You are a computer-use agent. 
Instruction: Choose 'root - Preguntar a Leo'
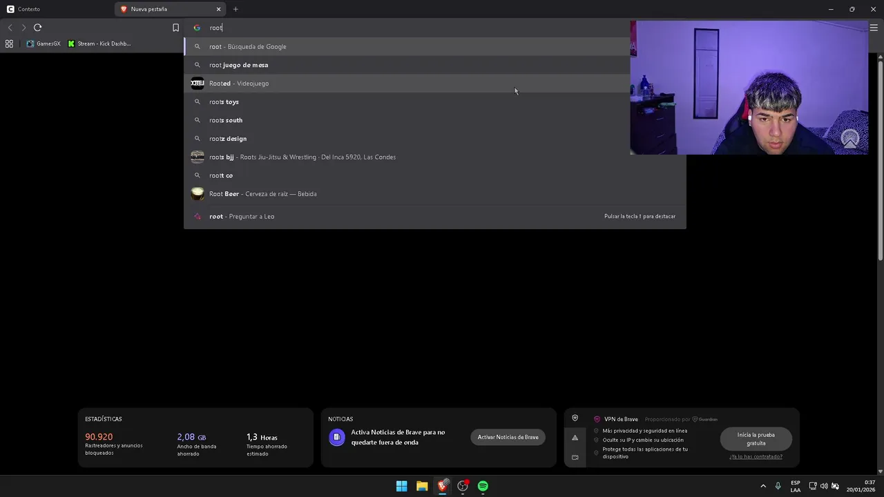coord(435,216)
